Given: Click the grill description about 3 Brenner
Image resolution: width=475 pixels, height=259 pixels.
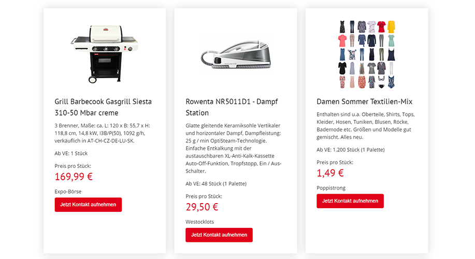Looking at the screenshot, I should pos(103,133).
